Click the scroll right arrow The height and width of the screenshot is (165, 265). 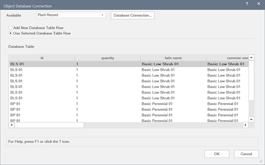click(x=246, y=125)
